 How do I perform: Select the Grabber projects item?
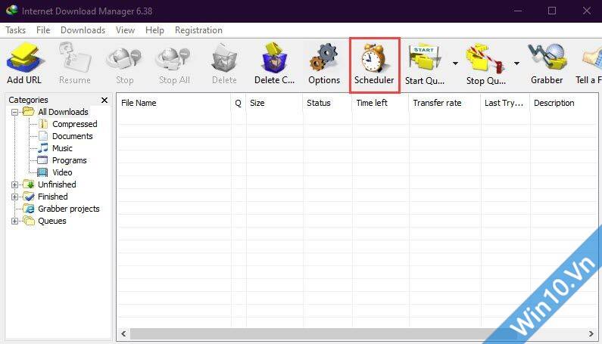(68, 209)
